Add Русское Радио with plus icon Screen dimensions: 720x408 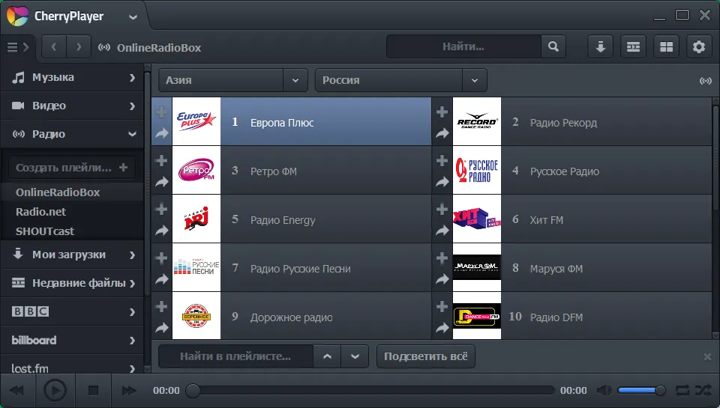click(x=442, y=160)
